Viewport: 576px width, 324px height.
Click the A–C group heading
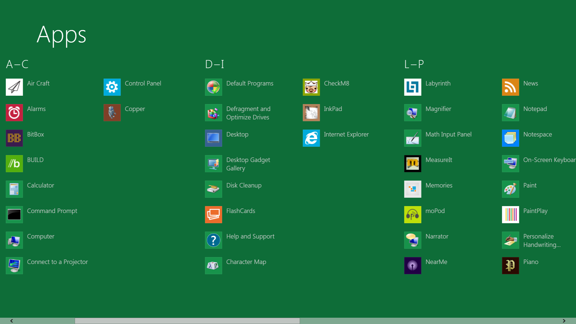(17, 64)
